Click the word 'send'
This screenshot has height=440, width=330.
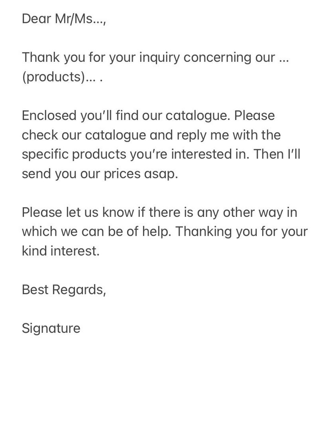pyautogui.click(x=36, y=174)
